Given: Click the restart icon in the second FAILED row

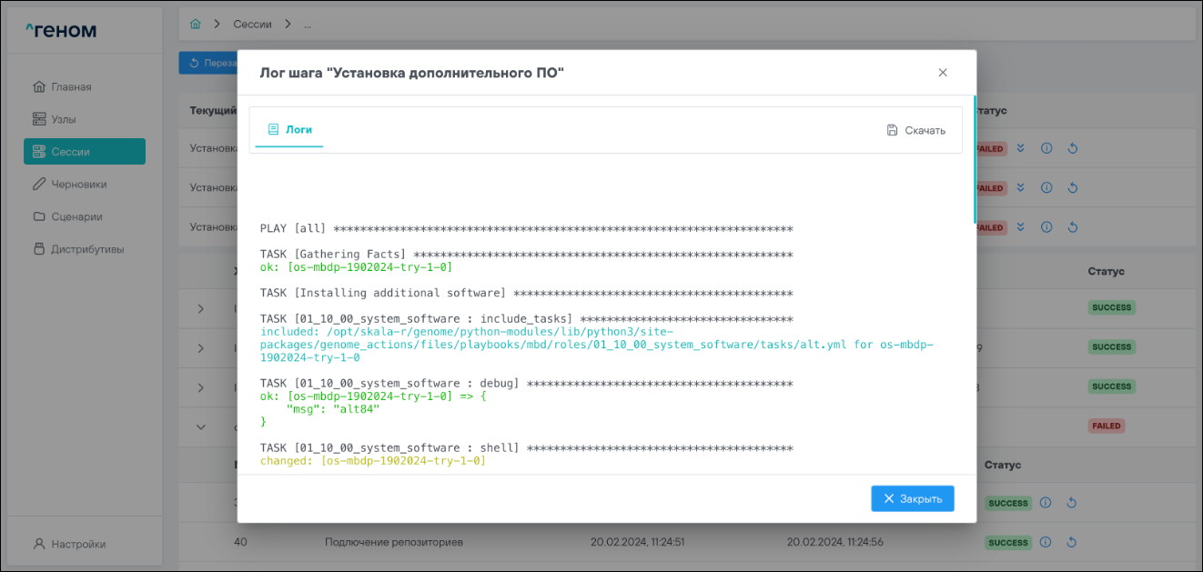Looking at the screenshot, I should point(1073,188).
